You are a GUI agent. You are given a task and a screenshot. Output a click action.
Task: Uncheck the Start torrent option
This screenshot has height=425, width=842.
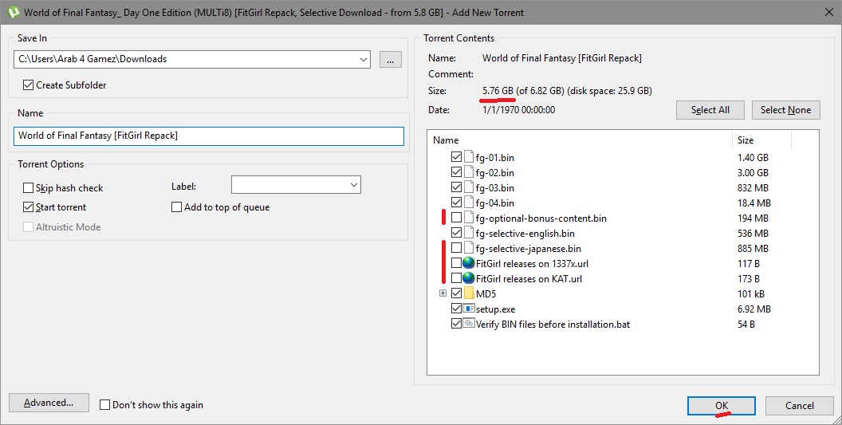point(28,207)
